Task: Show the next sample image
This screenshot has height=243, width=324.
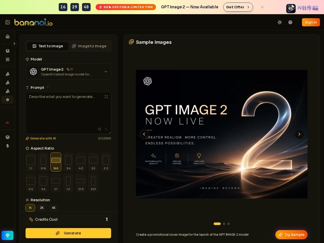Action: pos(299,134)
